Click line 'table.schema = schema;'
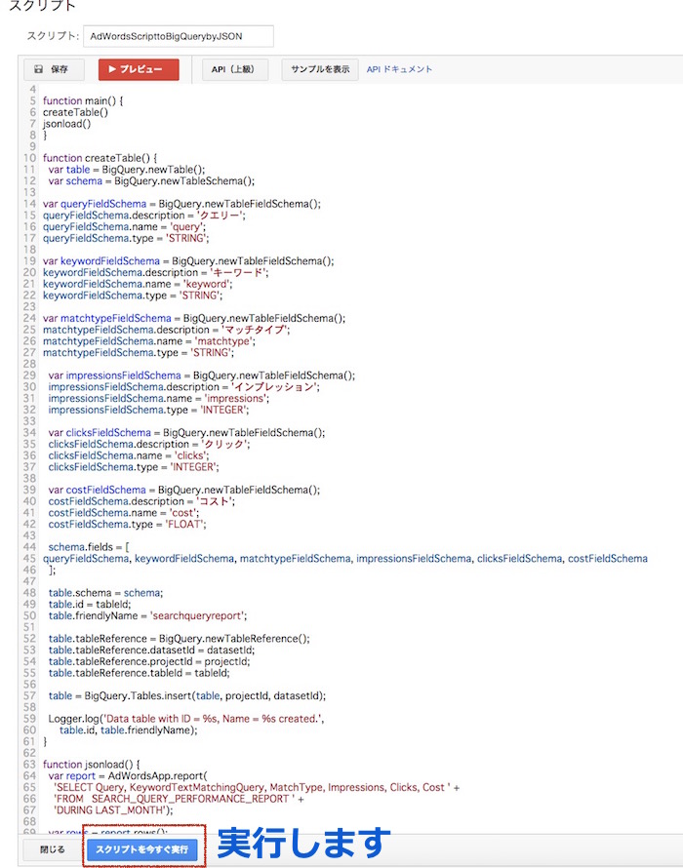The height and width of the screenshot is (868, 683). coord(105,593)
